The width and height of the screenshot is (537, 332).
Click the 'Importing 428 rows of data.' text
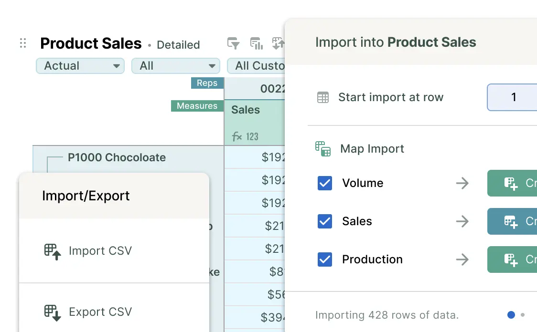pyautogui.click(x=387, y=315)
